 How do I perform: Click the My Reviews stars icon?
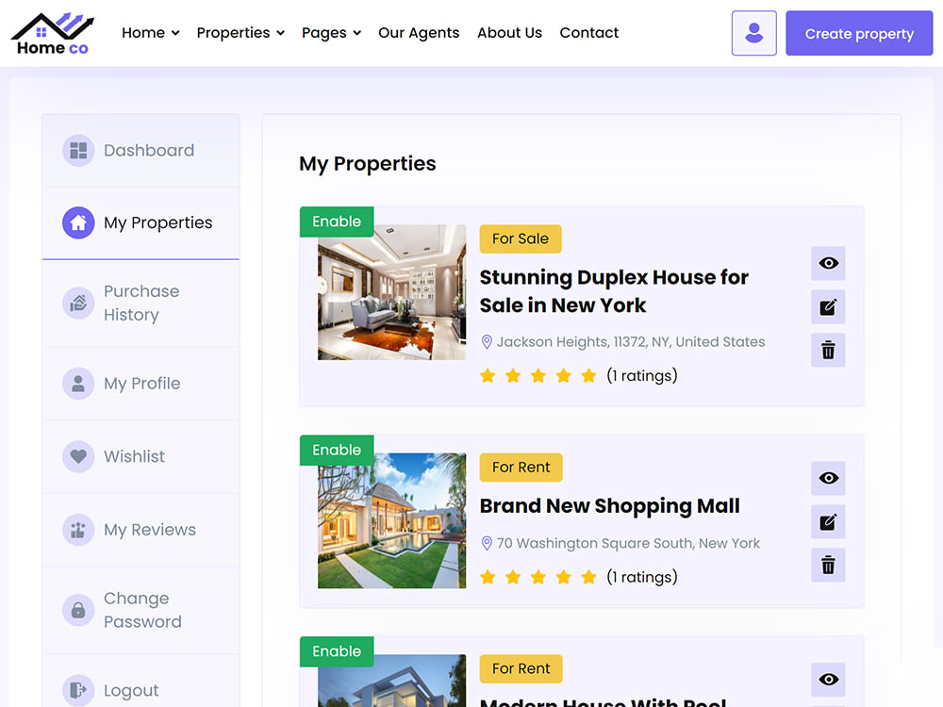78,530
